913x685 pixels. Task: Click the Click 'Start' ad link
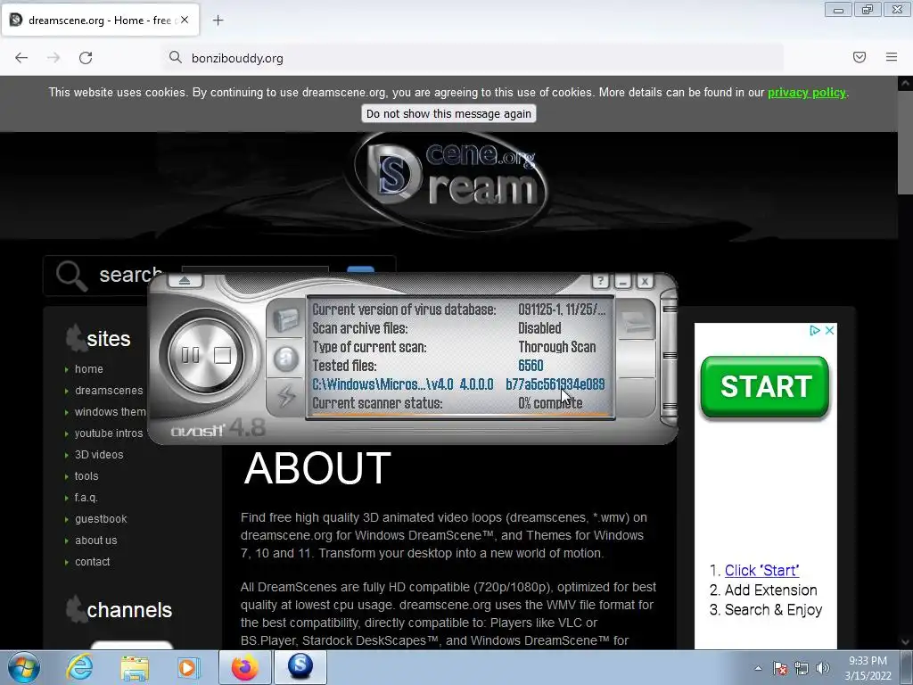pyautogui.click(x=761, y=570)
